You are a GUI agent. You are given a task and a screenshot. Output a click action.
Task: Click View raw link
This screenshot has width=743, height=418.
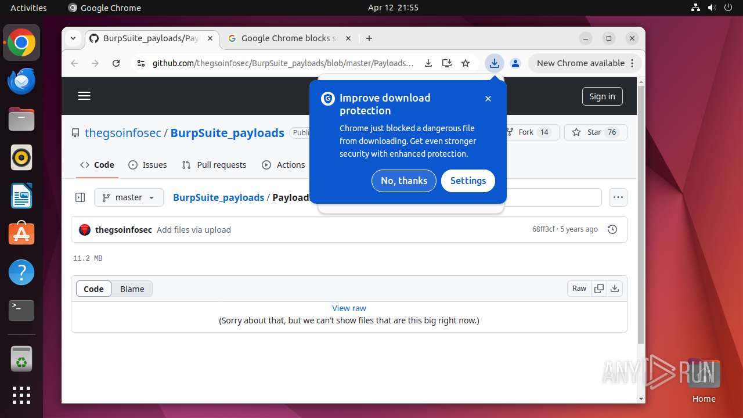[x=349, y=308]
